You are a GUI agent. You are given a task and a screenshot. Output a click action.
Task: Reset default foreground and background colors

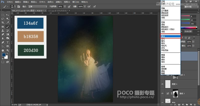pos(2,58)
